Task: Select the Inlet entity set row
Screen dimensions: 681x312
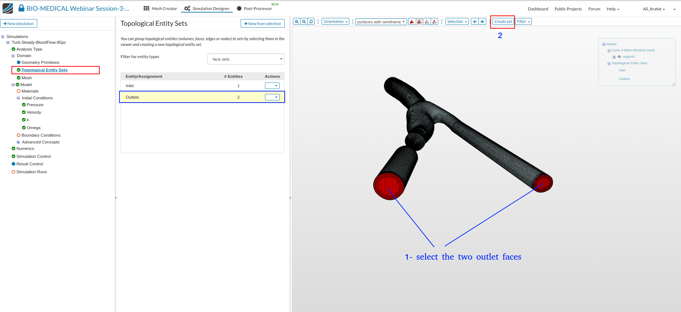Action: click(202, 86)
